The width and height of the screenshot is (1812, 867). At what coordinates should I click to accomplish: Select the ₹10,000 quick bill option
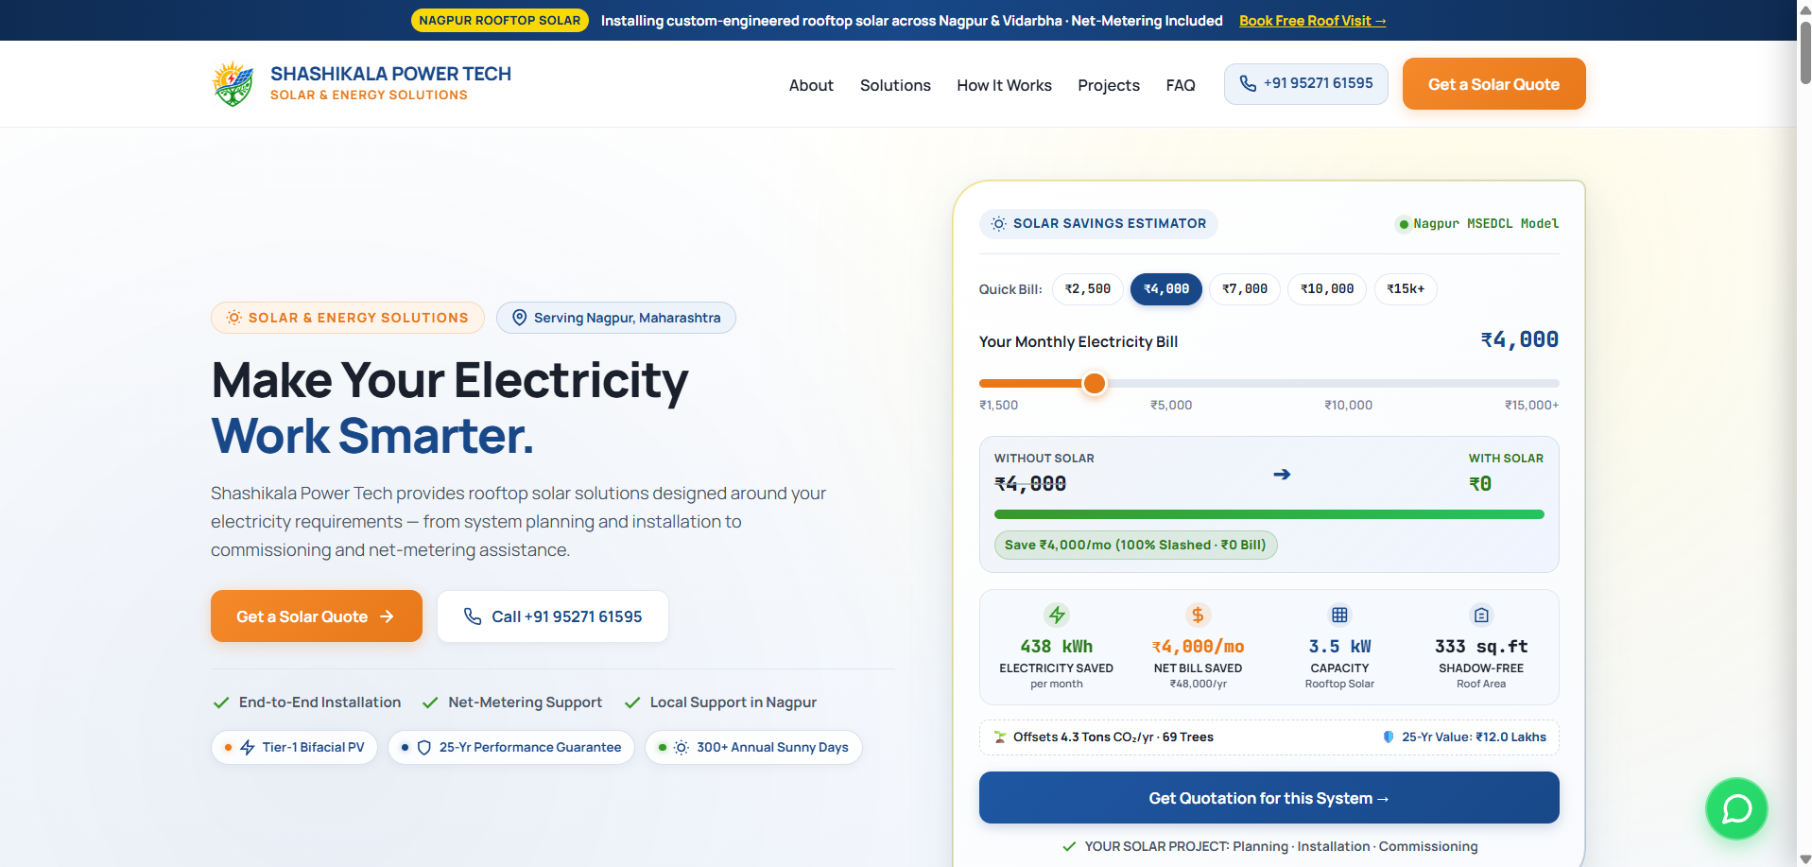1327,289
